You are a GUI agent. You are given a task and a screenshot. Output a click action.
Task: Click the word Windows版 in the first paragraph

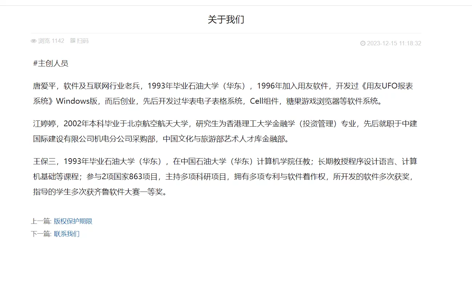tap(77, 101)
